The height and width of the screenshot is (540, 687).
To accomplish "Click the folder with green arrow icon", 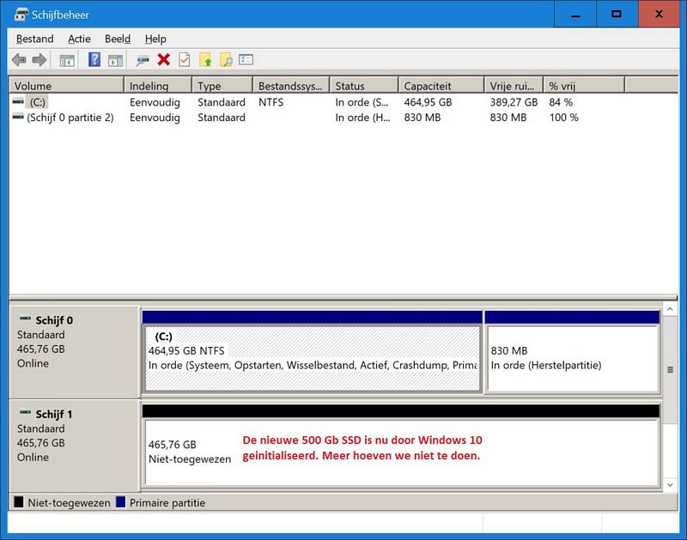I will pos(205,59).
